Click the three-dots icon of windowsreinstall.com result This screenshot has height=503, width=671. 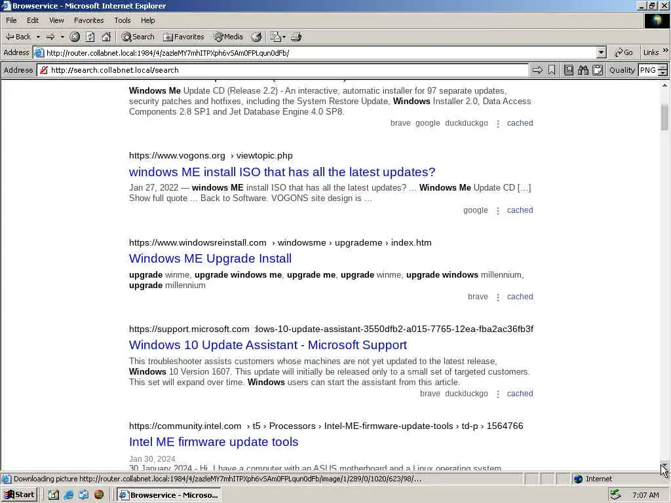tap(498, 297)
